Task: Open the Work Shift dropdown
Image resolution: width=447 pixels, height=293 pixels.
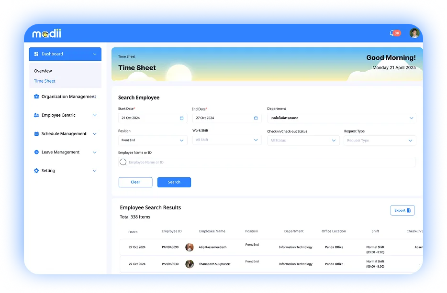Action: 227,140
